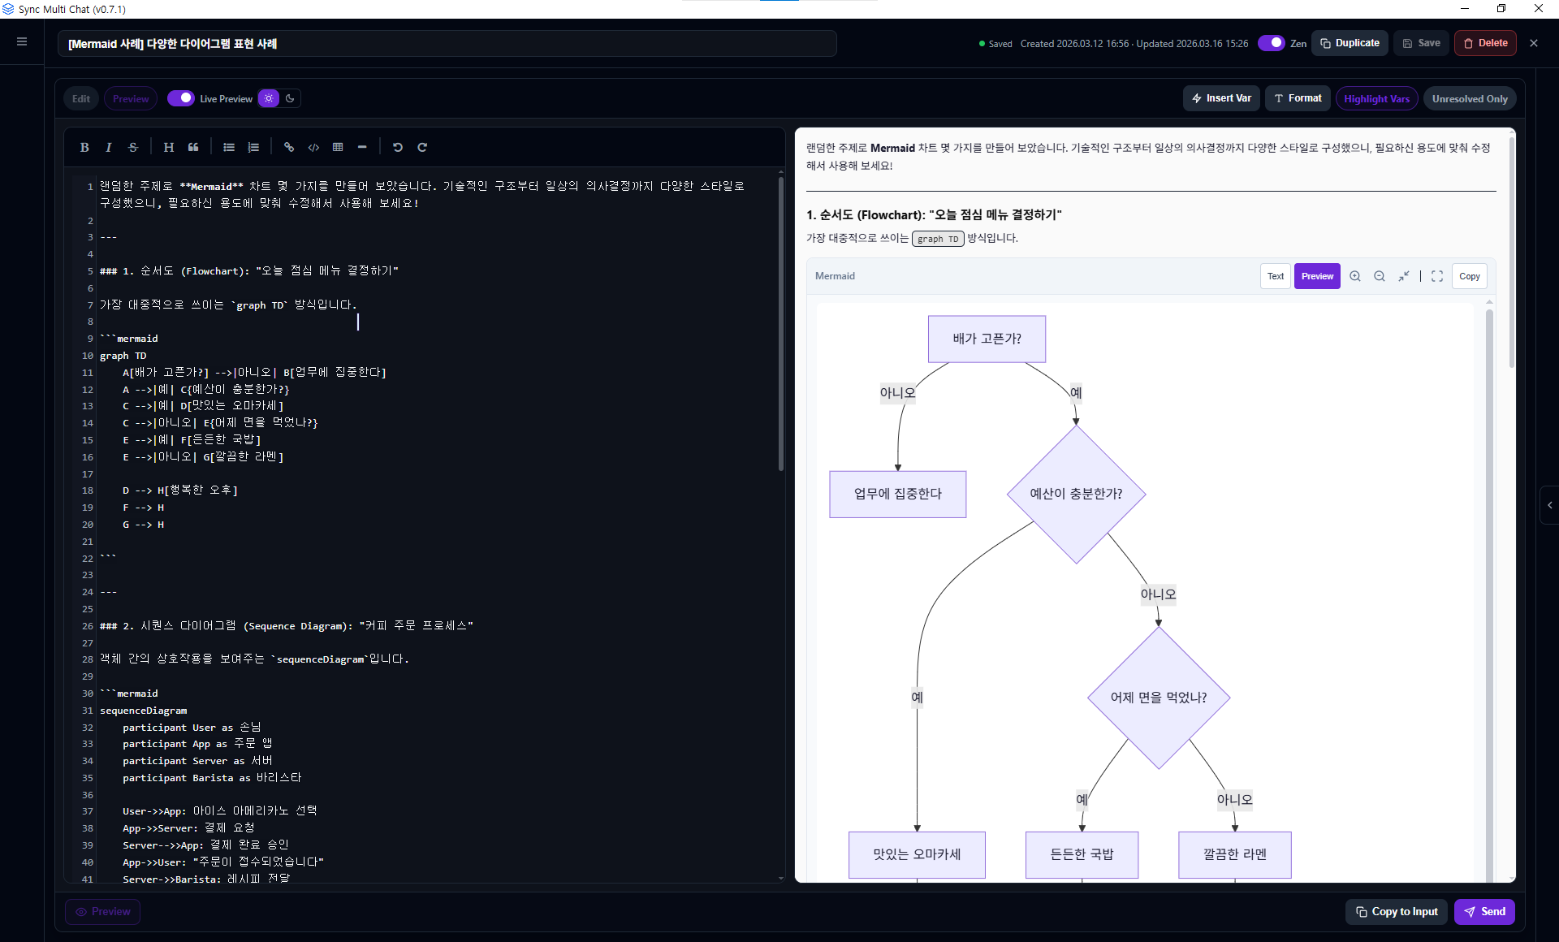Turn off the Live Preview toggle
The width and height of the screenshot is (1559, 942).
click(180, 98)
